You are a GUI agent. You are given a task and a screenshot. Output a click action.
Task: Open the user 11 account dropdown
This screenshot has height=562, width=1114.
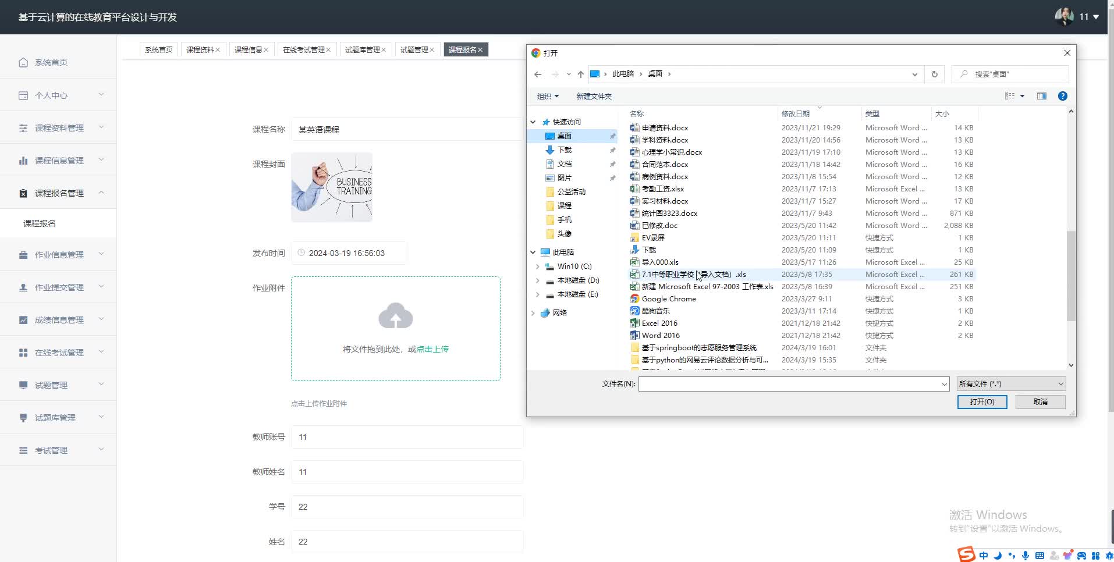pos(1090,17)
